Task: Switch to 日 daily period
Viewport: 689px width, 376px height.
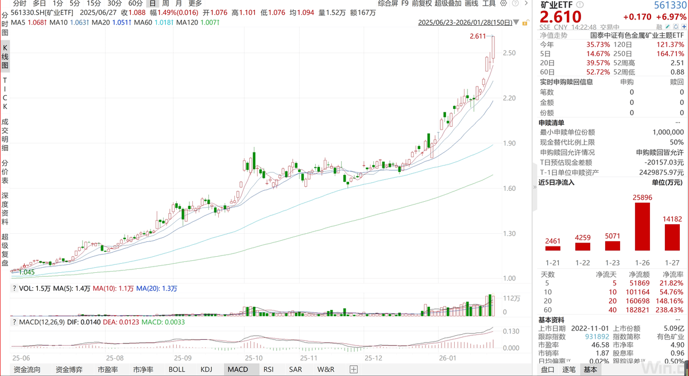Action: 152,3
